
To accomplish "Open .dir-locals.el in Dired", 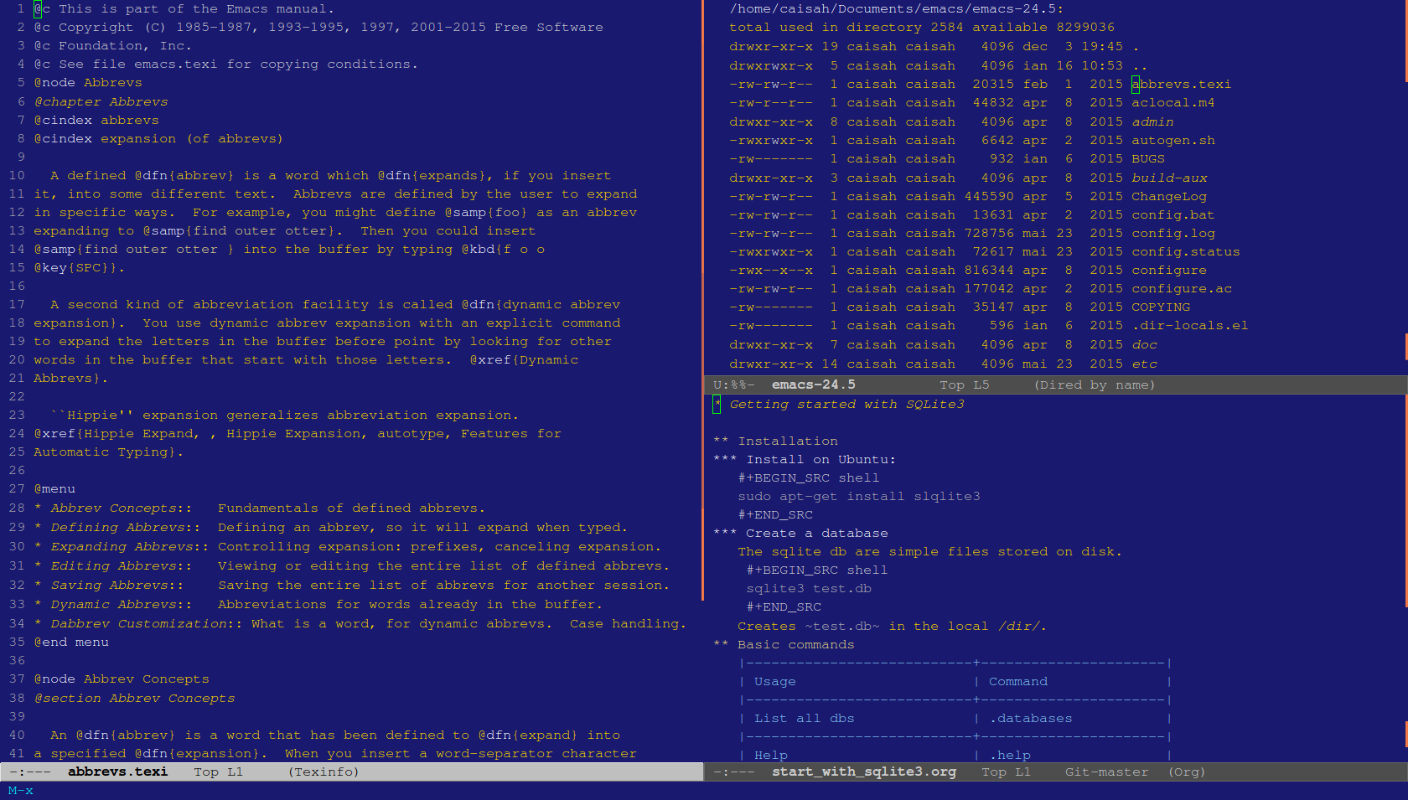I will (1189, 325).
